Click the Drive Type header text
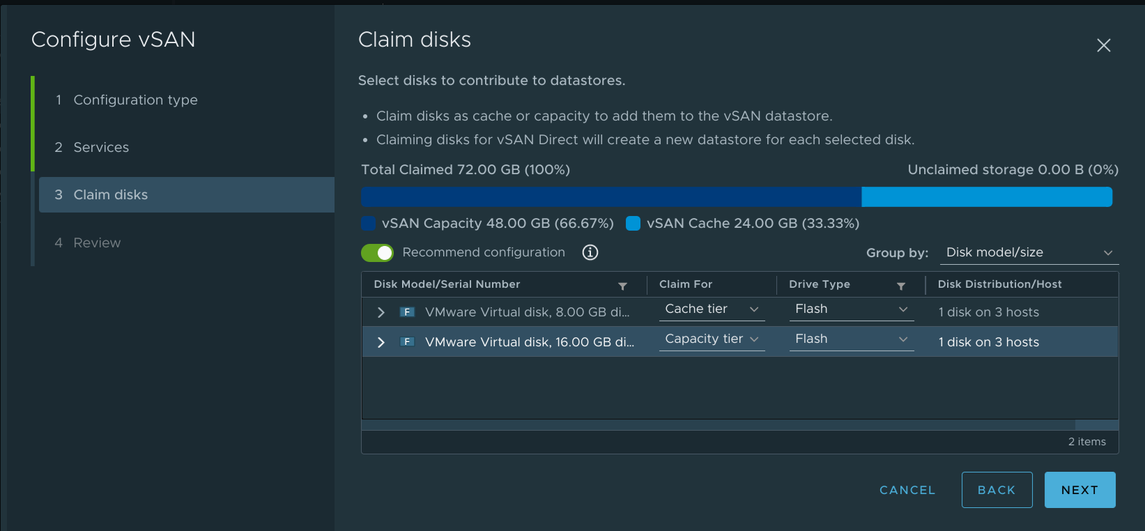1145x531 pixels. (x=819, y=284)
